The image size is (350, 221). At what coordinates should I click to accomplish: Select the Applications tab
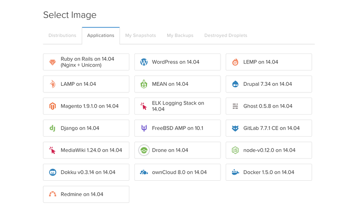coord(101,35)
